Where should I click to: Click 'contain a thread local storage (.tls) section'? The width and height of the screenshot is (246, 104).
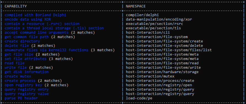[x=54, y=28]
